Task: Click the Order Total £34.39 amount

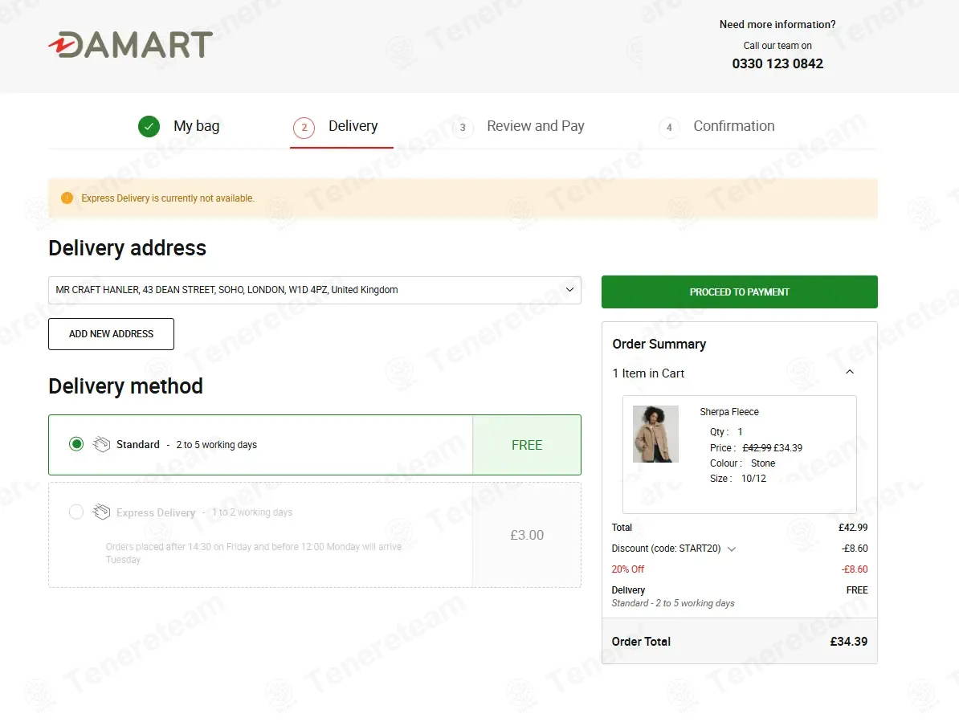Action: (848, 642)
